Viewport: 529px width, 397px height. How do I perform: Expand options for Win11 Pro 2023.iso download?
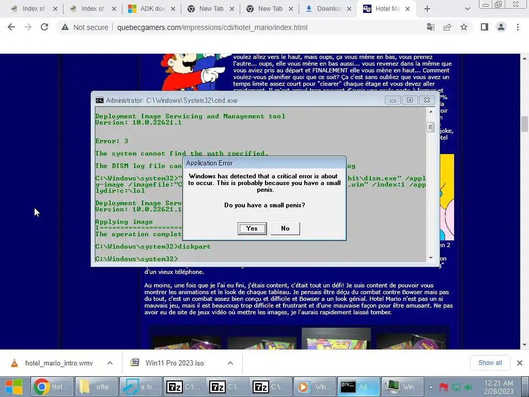click(230, 363)
